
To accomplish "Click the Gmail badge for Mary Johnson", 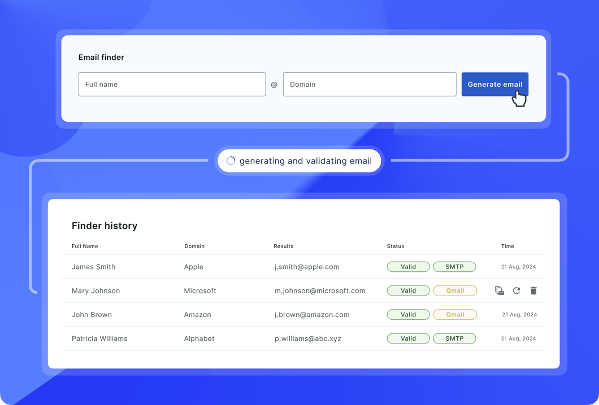I will [455, 290].
